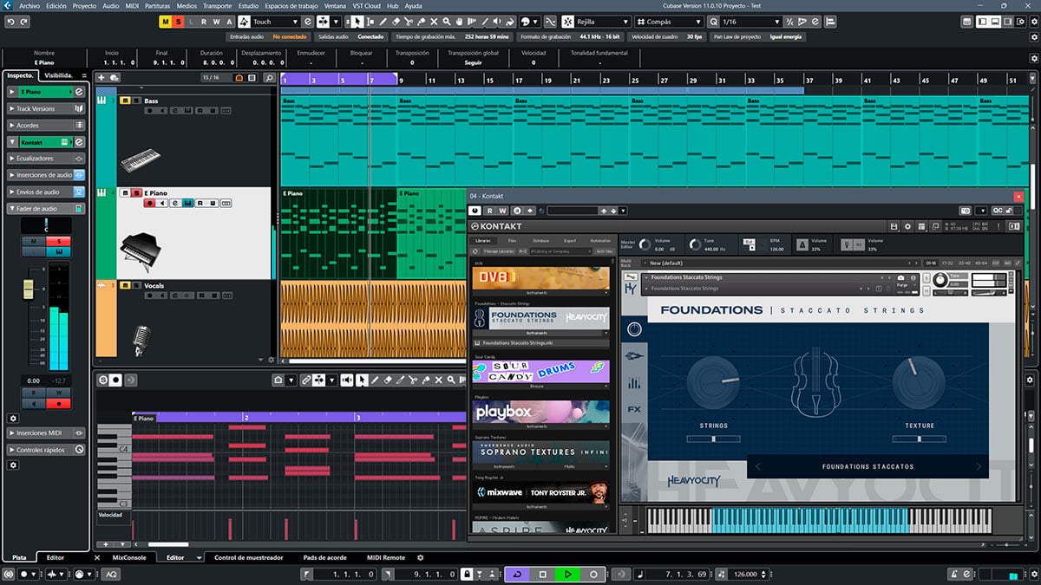This screenshot has width=1041, height=585.
Task: Click the inspector channel volume fader handle
Action: (x=29, y=288)
